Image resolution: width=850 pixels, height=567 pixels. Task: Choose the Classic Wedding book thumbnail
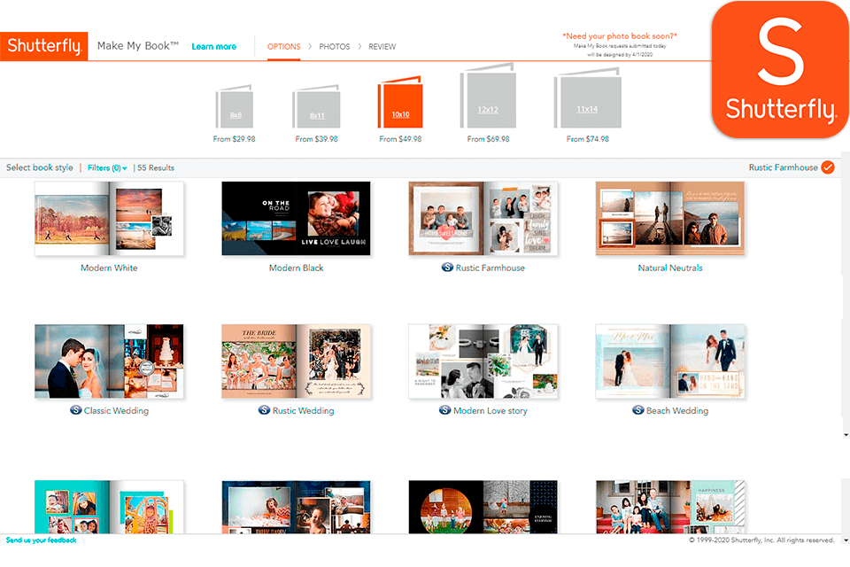pos(109,361)
